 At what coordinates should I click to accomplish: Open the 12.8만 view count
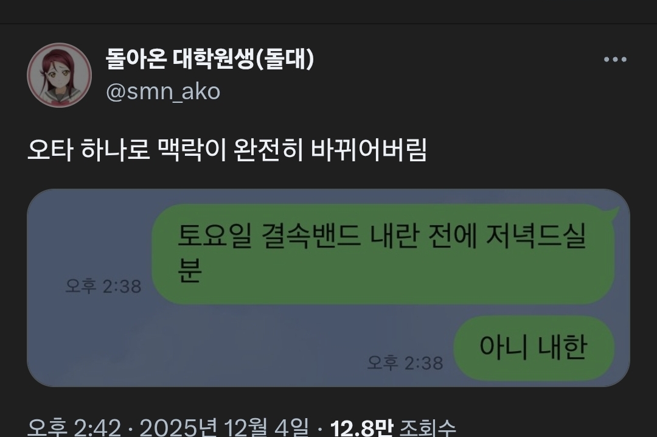pyautogui.click(x=361, y=428)
